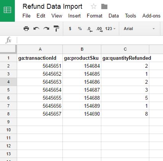The image size is (163, 161).
Task: Select cell containing 154689
Action: coord(82,106)
